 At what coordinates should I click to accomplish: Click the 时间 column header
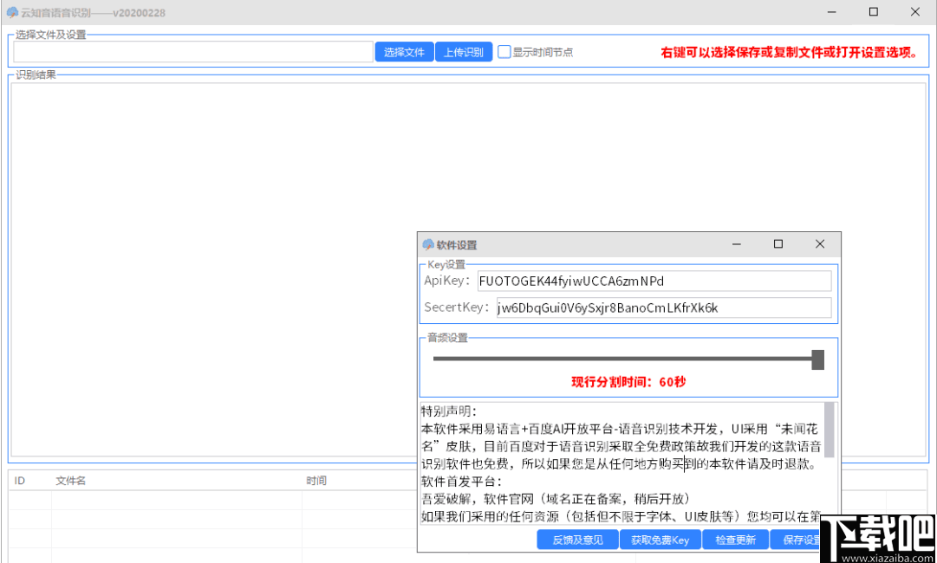317,480
